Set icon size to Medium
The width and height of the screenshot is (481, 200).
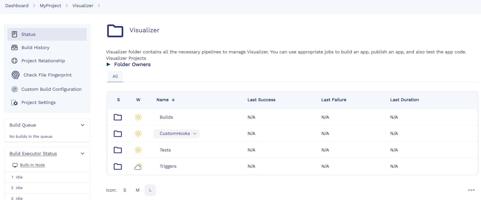click(137, 190)
